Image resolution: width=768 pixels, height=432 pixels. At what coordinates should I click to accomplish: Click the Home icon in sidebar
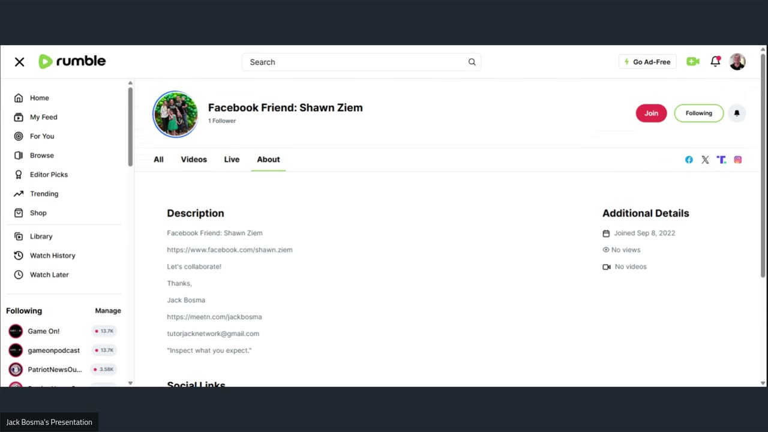pos(19,98)
